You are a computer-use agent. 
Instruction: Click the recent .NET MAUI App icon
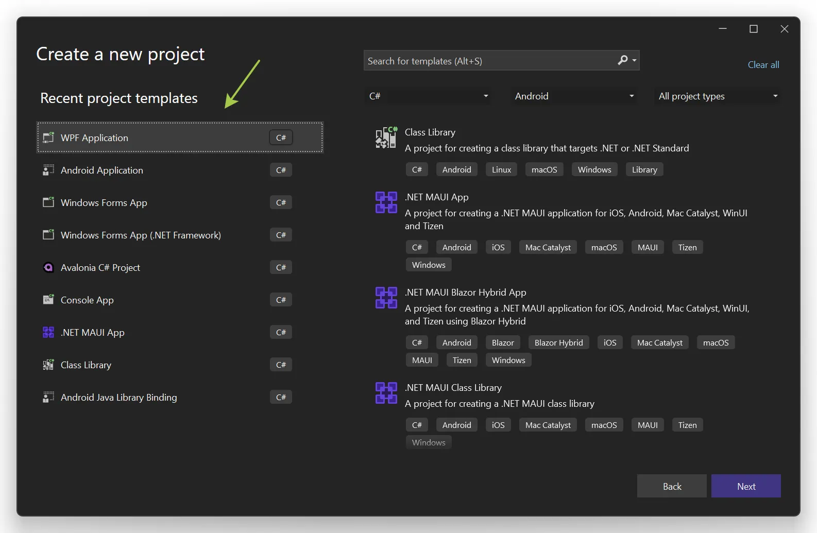(x=48, y=332)
